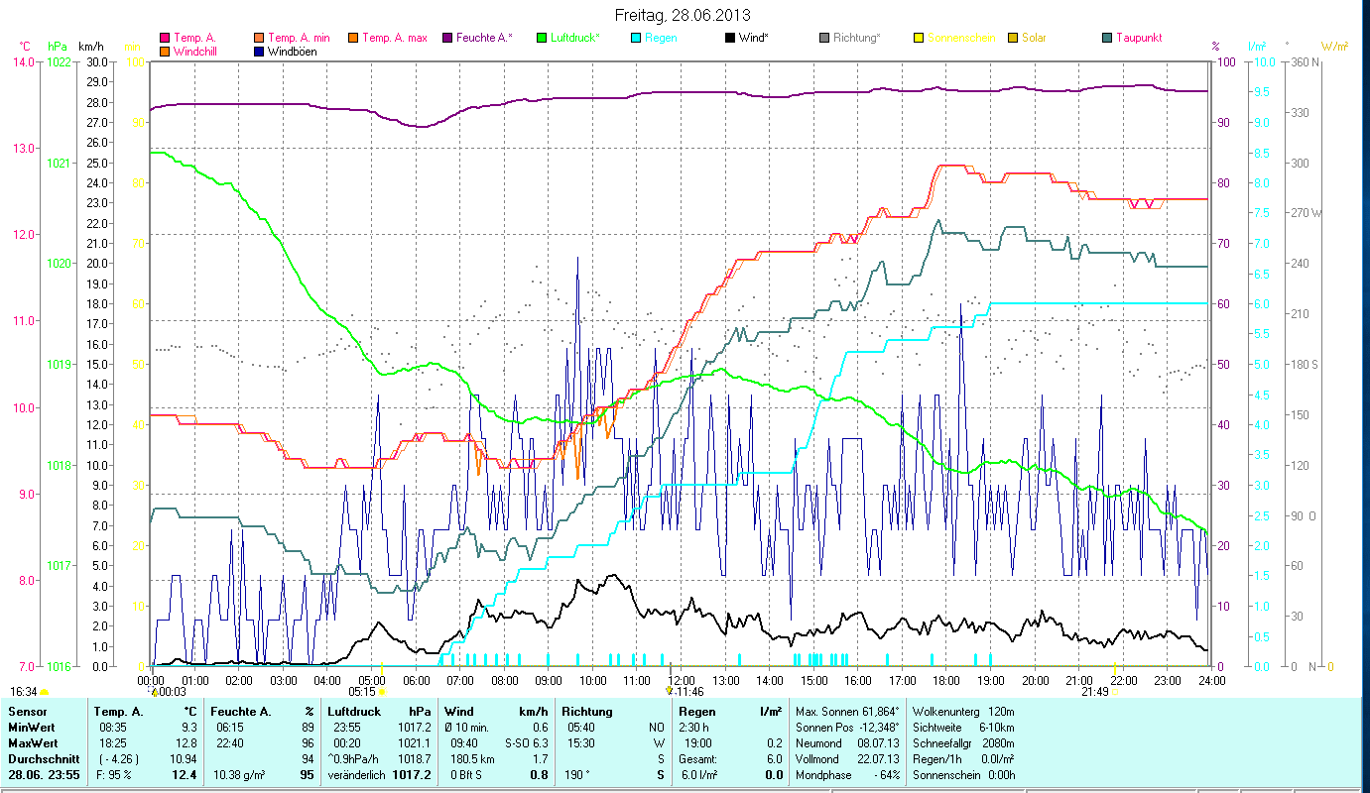Click the 'Feuchte A.' column header
The height and width of the screenshot is (793, 1370).
click(x=241, y=712)
